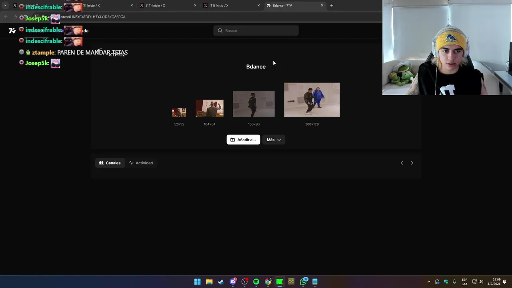Open File Explorer from taskbar

tap(209, 282)
